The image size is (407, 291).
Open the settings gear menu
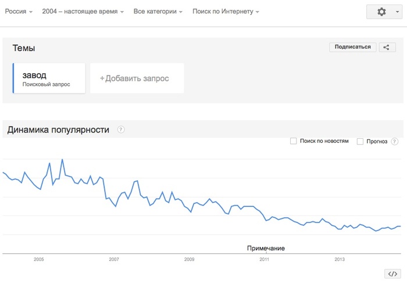tap(384, 12)
